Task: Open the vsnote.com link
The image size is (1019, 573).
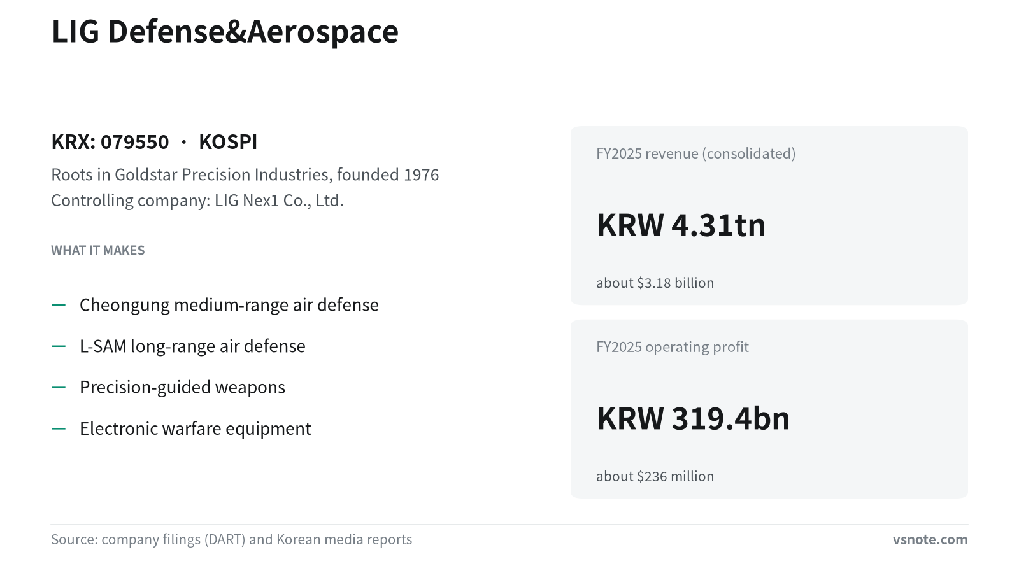Action: coord(930,539)
